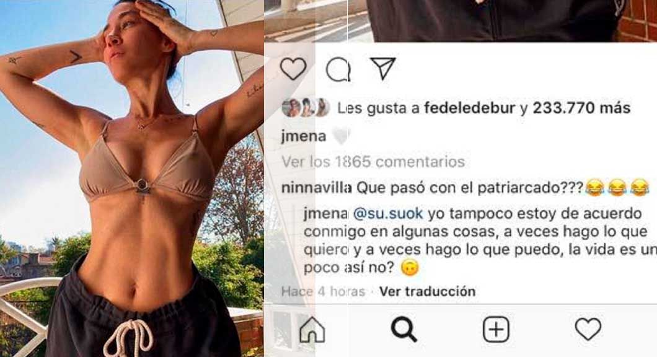This screenshot has width=657, height=357.
Task: Open jmena username in reply comment
Action: 326,214
